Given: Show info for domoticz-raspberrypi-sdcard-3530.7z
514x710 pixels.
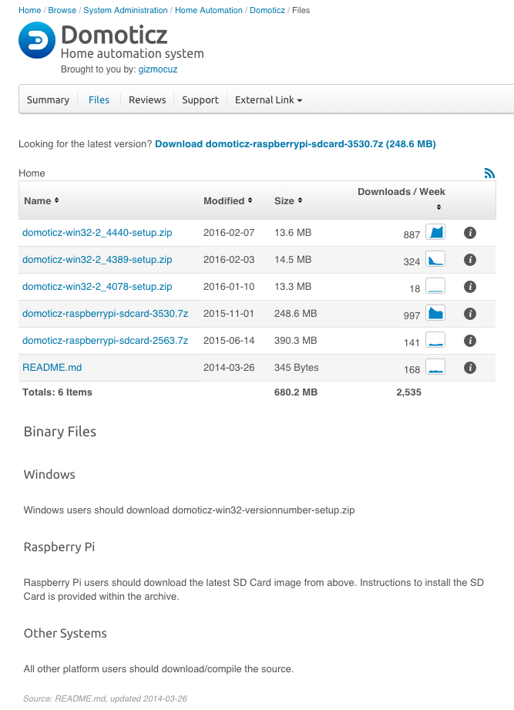Looking at the screenshot, I should (470, 313).
